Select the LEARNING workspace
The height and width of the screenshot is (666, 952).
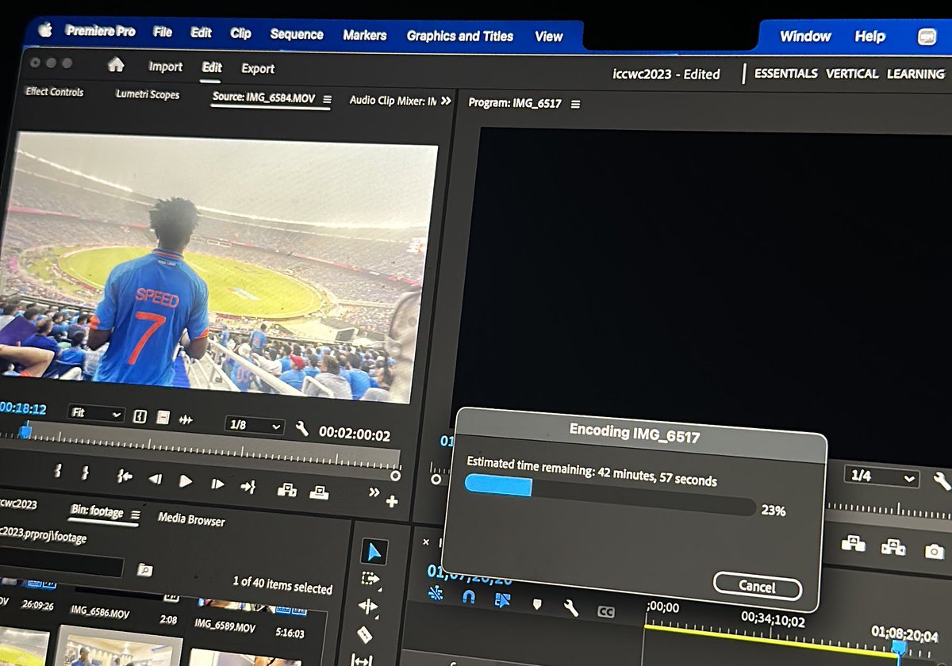pyautogui.click(x=916, y=74)
